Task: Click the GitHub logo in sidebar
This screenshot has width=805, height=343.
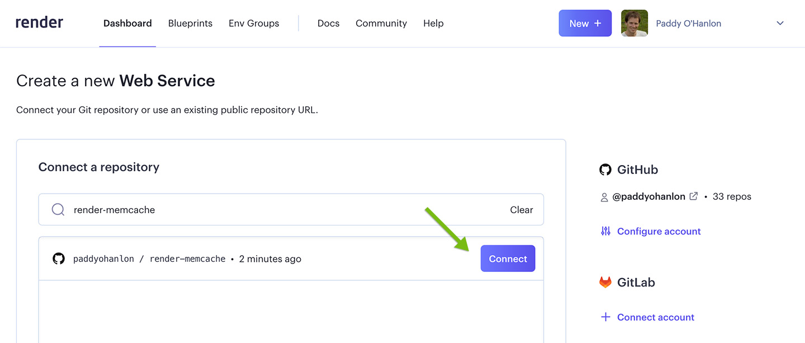Action: coord(605,170)
